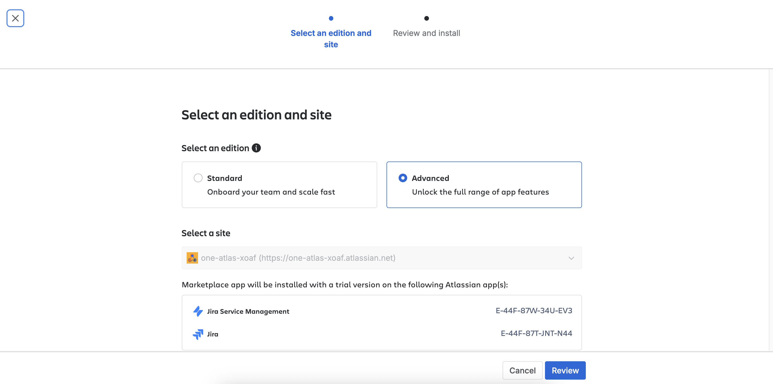Viewport: 773px width, 384px height.
Task: Click 'Unlock the full range of app features' text
Action: [480, 192]
